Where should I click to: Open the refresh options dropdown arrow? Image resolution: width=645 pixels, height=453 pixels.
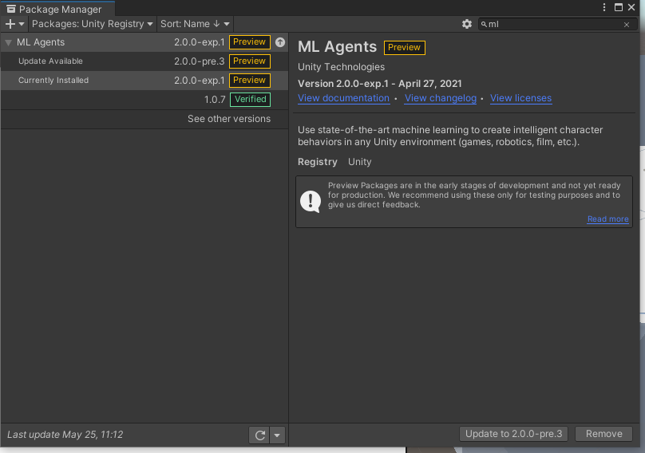point(277,435)
